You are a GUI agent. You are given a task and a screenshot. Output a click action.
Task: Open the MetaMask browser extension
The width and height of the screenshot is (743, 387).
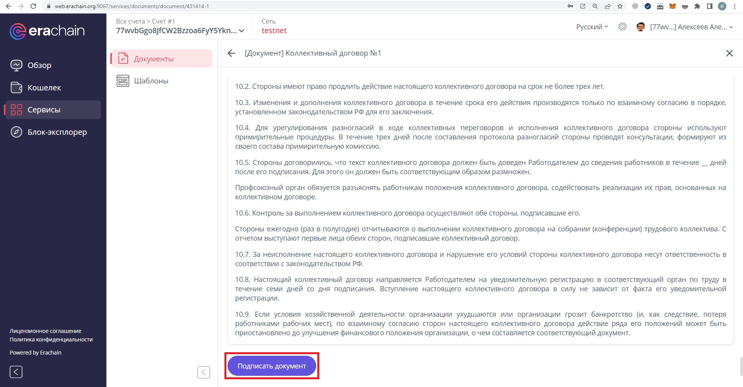673,6
